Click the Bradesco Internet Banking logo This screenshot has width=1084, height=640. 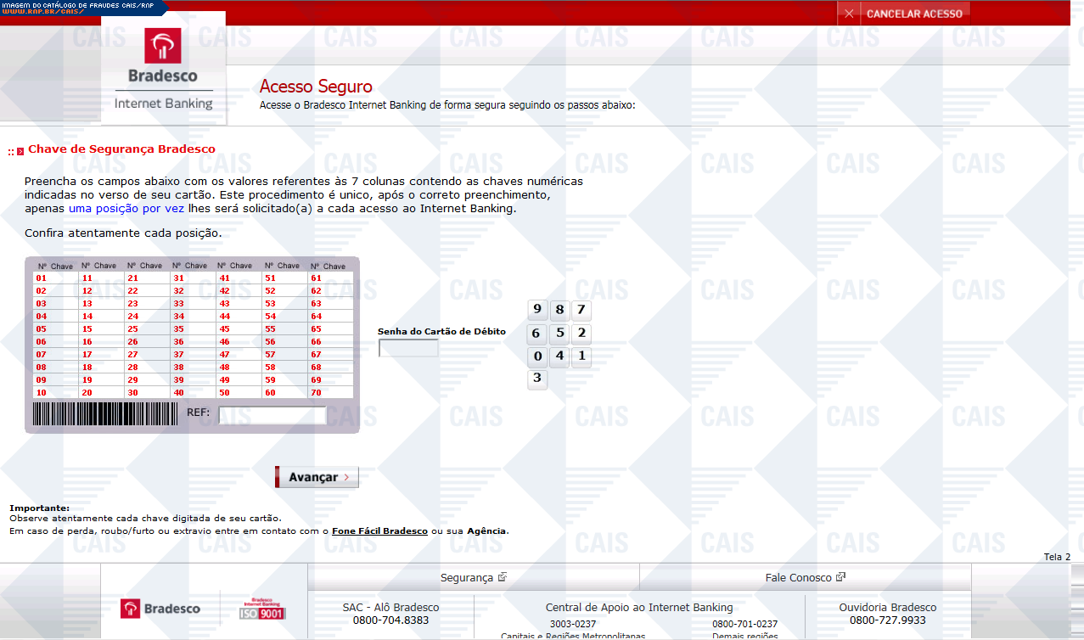[x=163, y=70]
